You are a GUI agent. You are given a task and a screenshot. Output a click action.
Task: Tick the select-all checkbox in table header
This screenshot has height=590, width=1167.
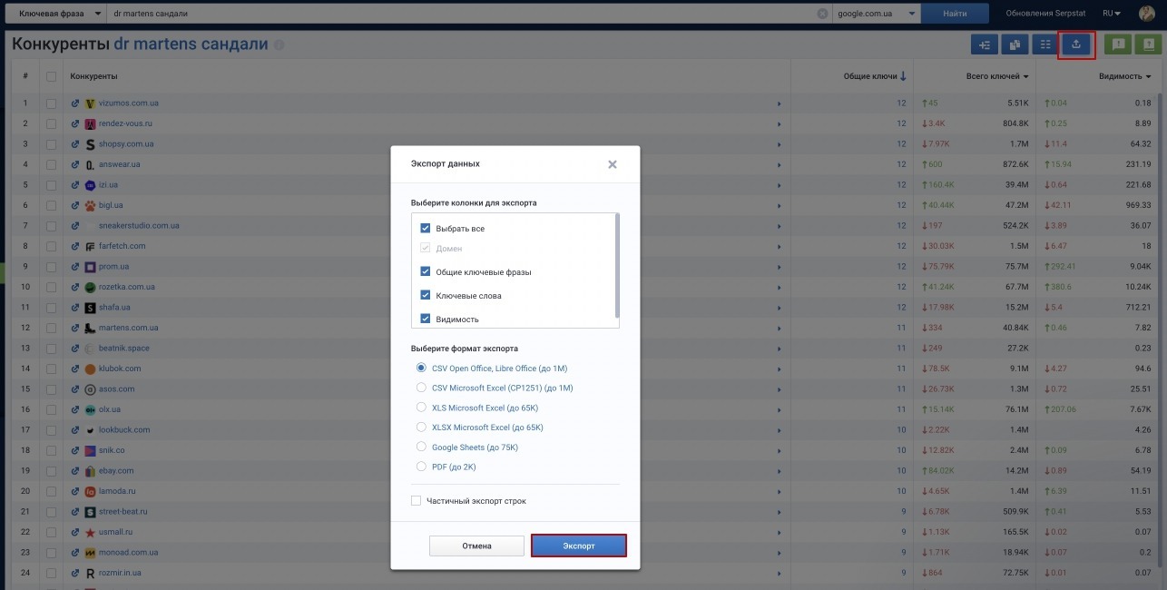(52, 76)
